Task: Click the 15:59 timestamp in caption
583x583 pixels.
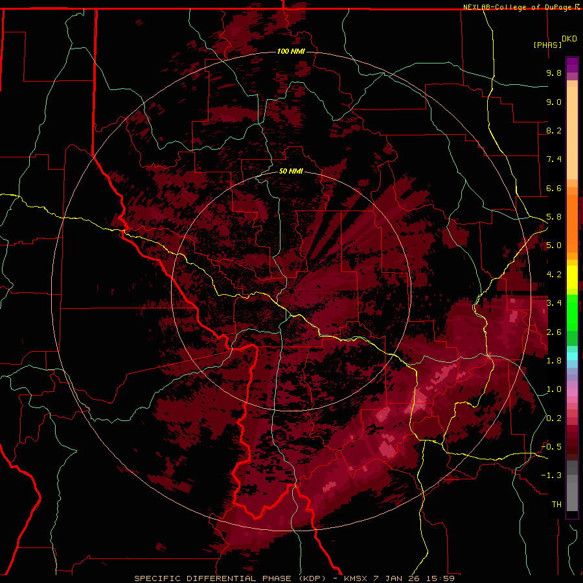Action: 441,578
